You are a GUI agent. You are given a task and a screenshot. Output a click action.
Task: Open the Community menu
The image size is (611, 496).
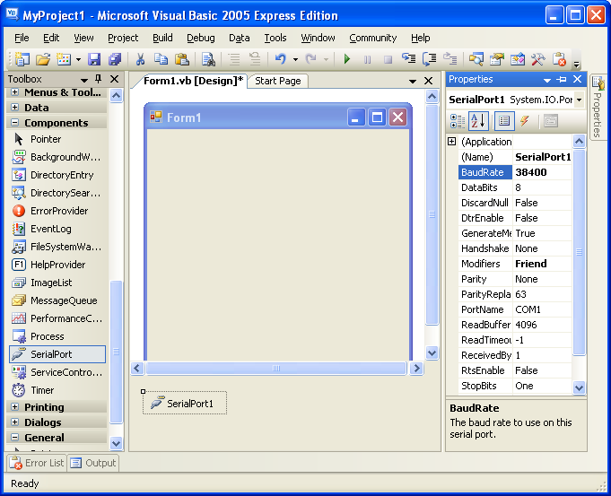(x=373, y=38)
